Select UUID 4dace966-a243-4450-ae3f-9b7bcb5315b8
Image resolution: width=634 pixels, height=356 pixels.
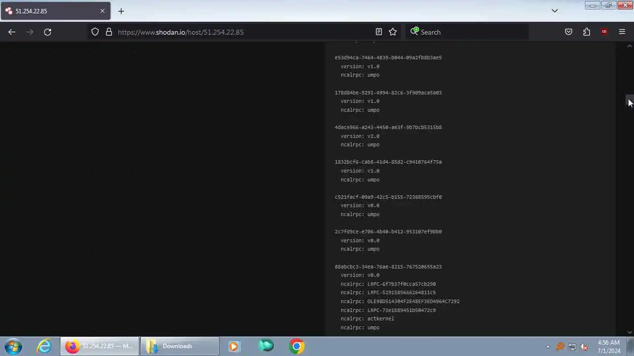(x=388, y=127)
